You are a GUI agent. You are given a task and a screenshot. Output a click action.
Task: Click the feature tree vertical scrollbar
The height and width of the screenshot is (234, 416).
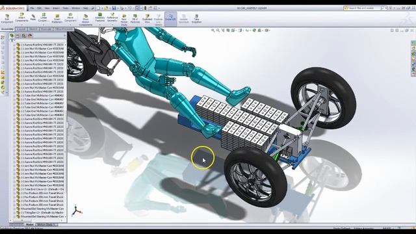click(66, 131)
